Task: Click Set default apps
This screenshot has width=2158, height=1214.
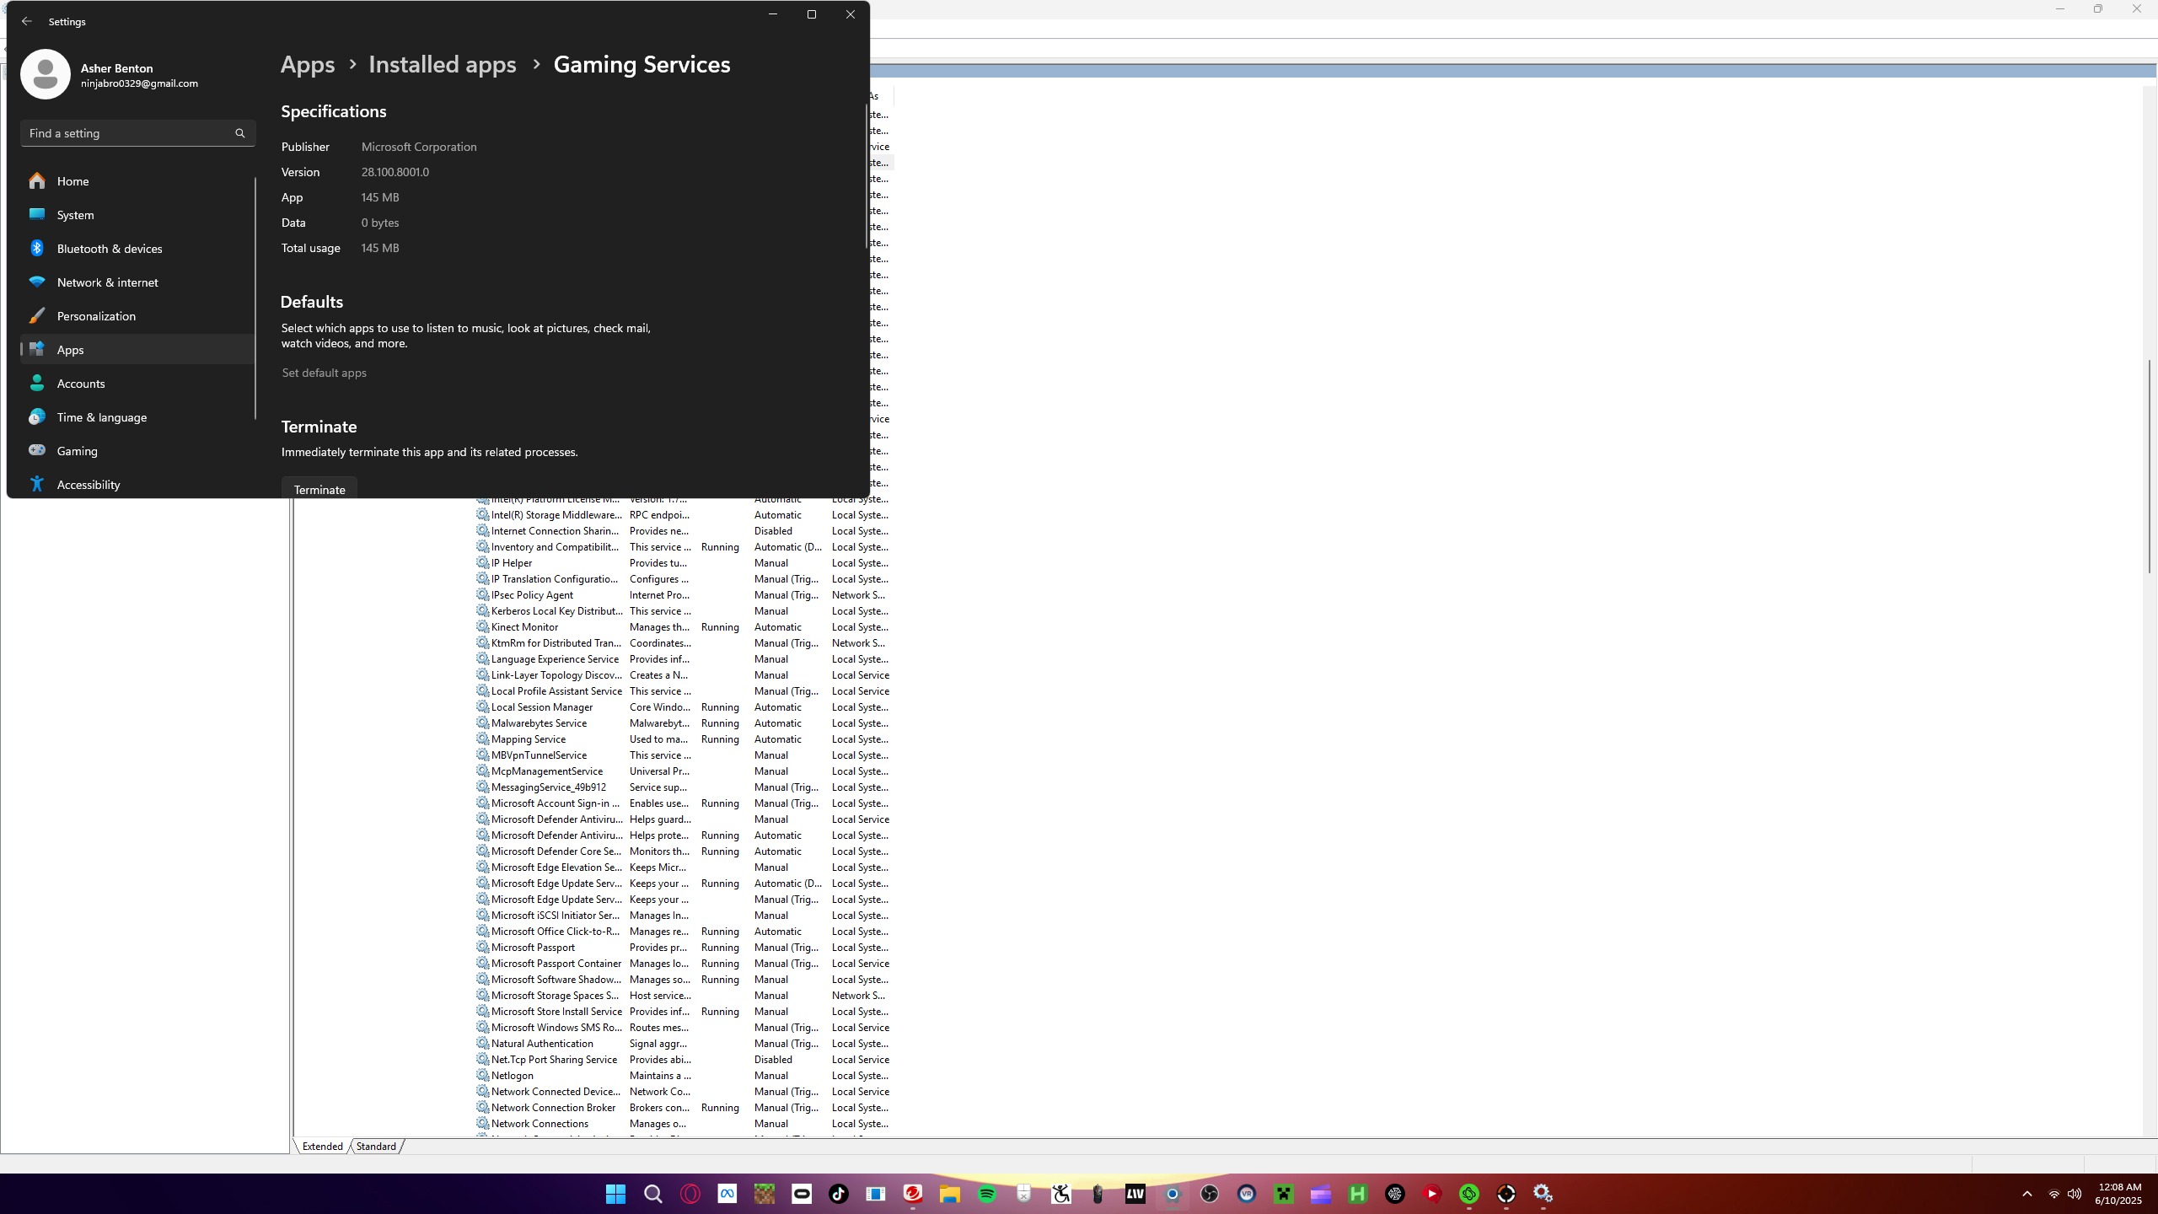Action: 324,373
